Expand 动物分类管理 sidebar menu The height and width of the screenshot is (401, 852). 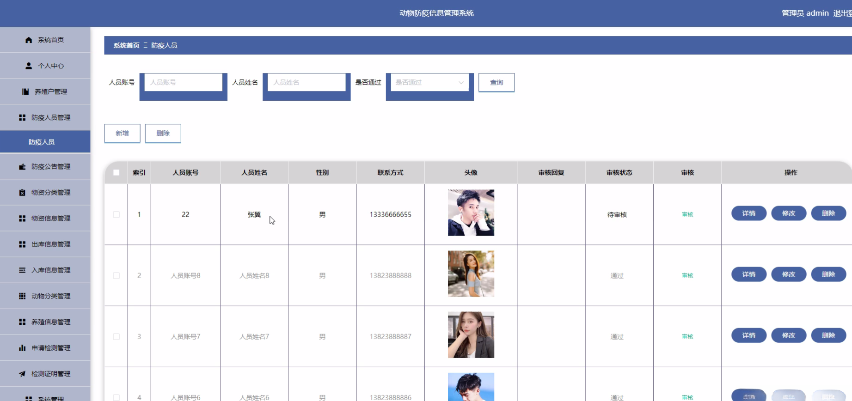click(x=45, y=296)
